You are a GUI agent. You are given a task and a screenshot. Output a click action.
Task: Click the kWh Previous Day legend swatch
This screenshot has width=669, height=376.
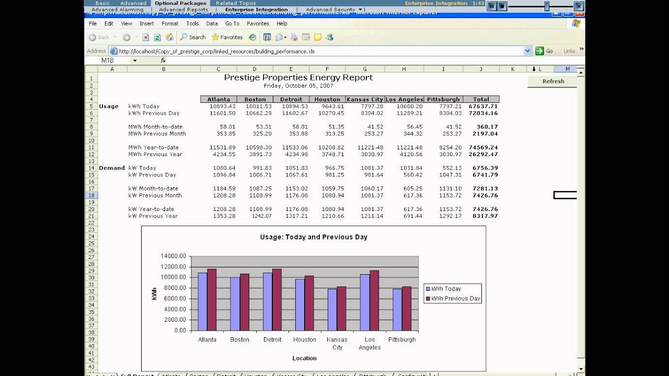[428, 299]
